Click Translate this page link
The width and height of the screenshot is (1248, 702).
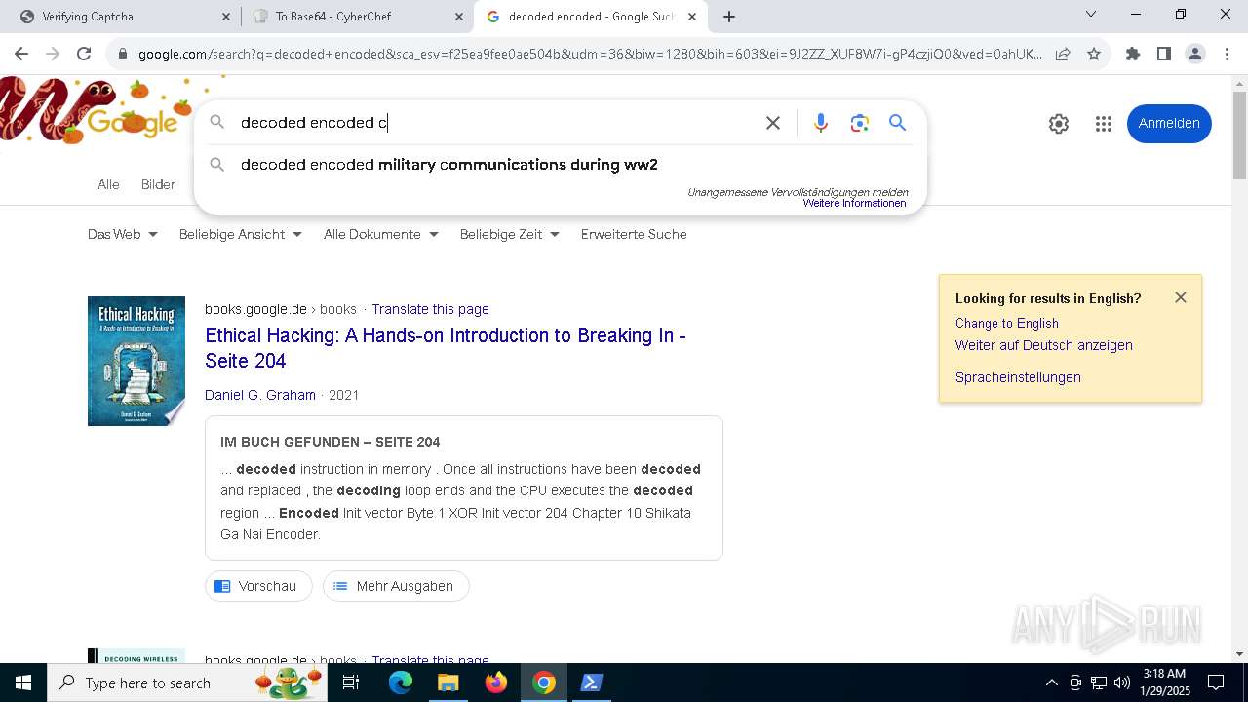tap(430, 309)
